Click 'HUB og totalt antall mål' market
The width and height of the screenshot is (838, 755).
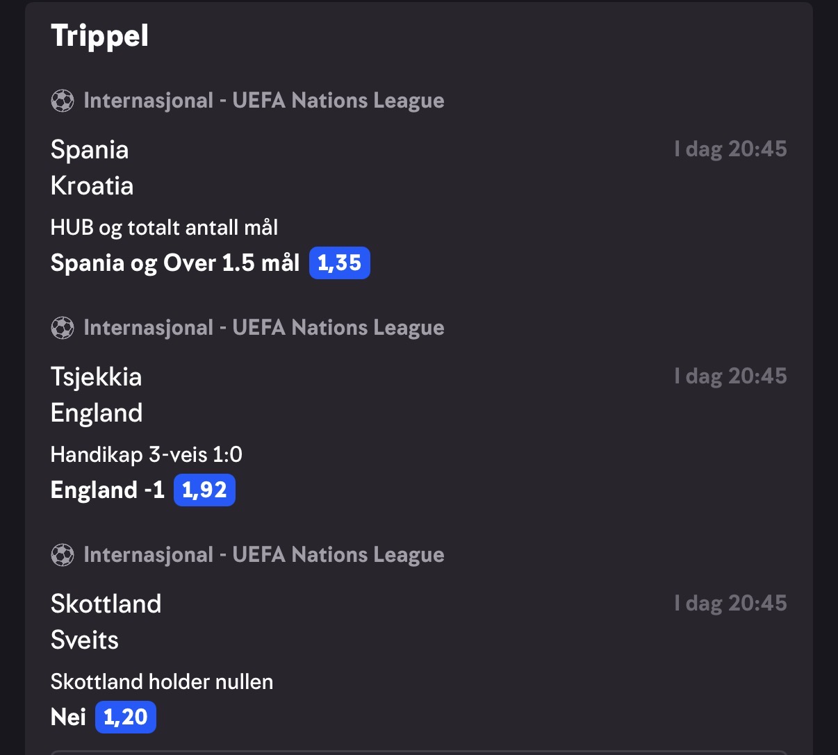165,228
